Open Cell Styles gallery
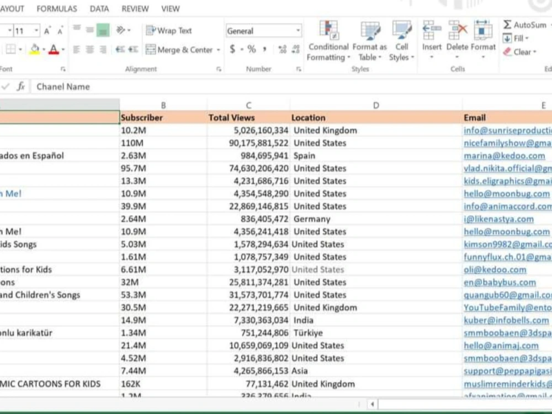Viewport: 552px width, 414px height. (x=401, y=40)
